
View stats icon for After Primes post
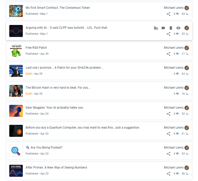(x=187, y=174)
